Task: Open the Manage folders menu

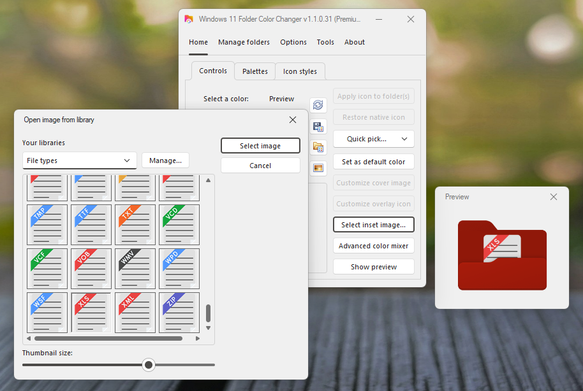Action: point(244,42)
